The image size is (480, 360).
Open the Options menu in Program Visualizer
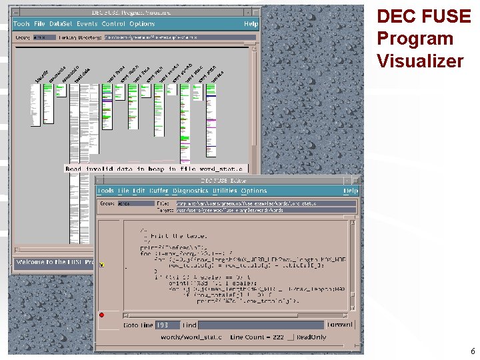coord(142,23)
